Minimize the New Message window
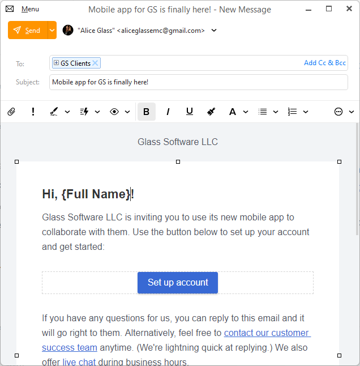 (308, 9)
